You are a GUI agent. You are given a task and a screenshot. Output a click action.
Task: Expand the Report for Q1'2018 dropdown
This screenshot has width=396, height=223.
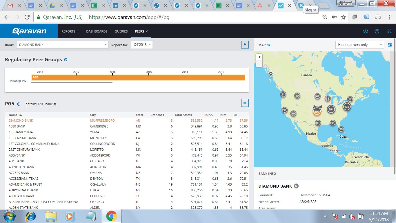(142, 45)
